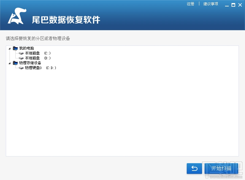Click the squirrel app logo
This screenshot has width=245, height=180.
[x=17, y=16]
